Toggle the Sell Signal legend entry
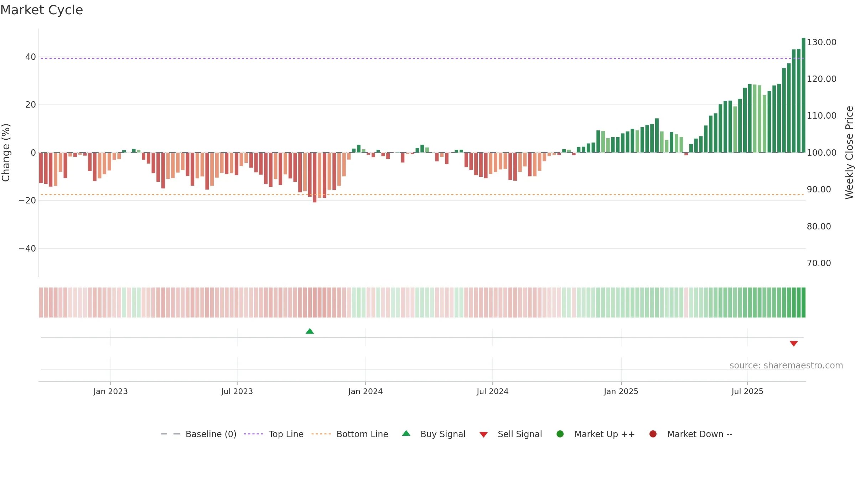 [x=511, y=434]
